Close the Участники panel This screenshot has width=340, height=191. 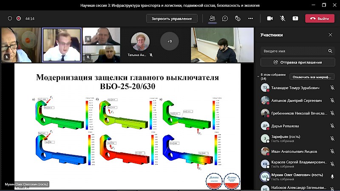330,35
